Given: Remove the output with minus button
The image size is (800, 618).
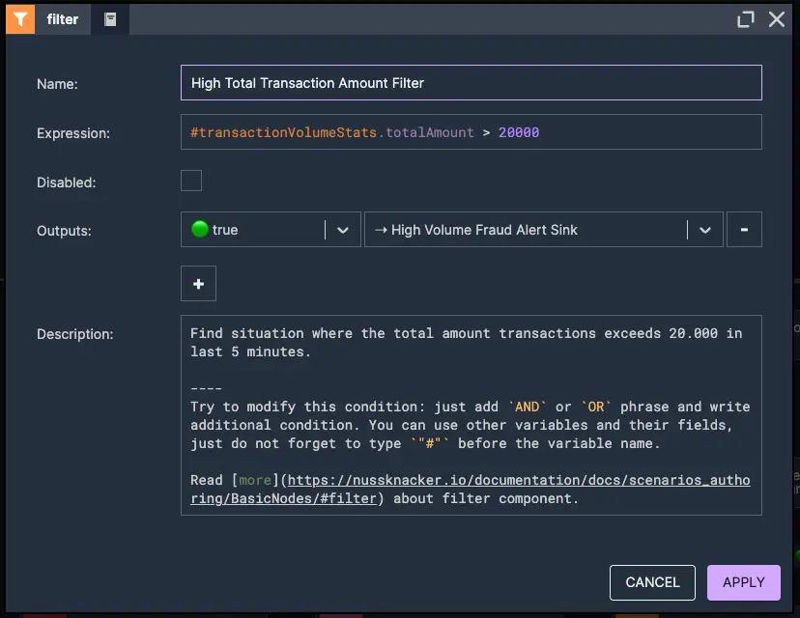Looking at the screenshot, I should click(x=744, y=230).
